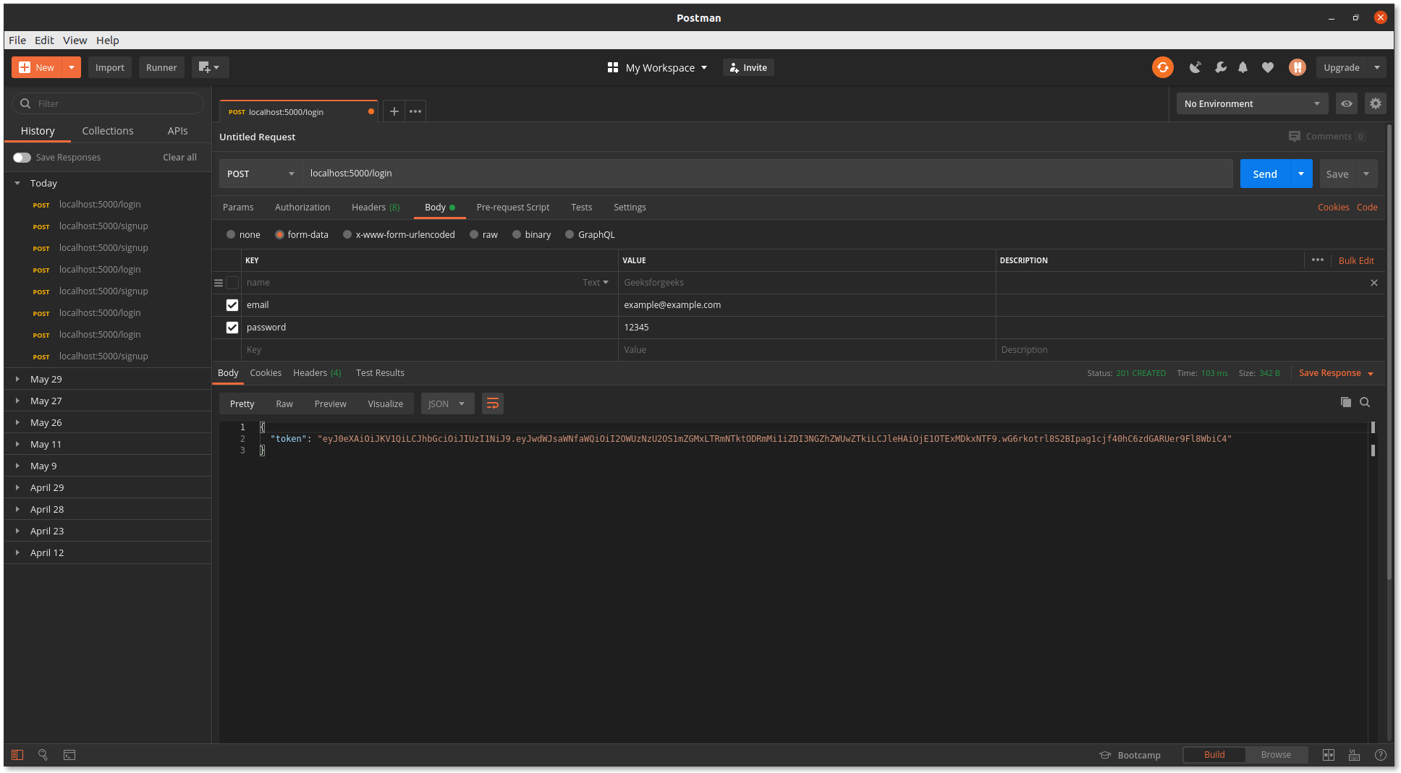Search within the response body
This screenshot has height=773, width=1401.
[1365, 402]
